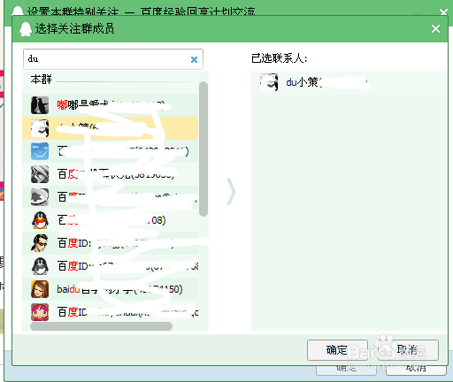Viewport: 453px width, 382px height.
Task: Click the horizontal scrollbar under the member list
Action: pos(101,326)
